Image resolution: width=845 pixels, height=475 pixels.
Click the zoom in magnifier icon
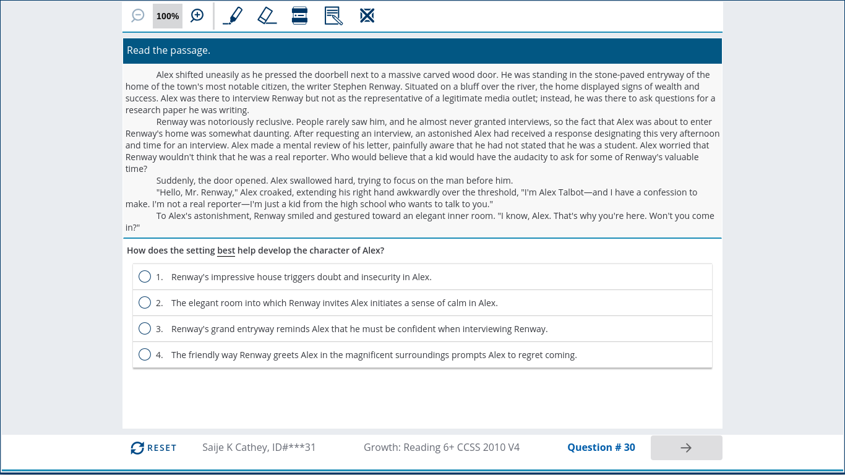point(197,16)
